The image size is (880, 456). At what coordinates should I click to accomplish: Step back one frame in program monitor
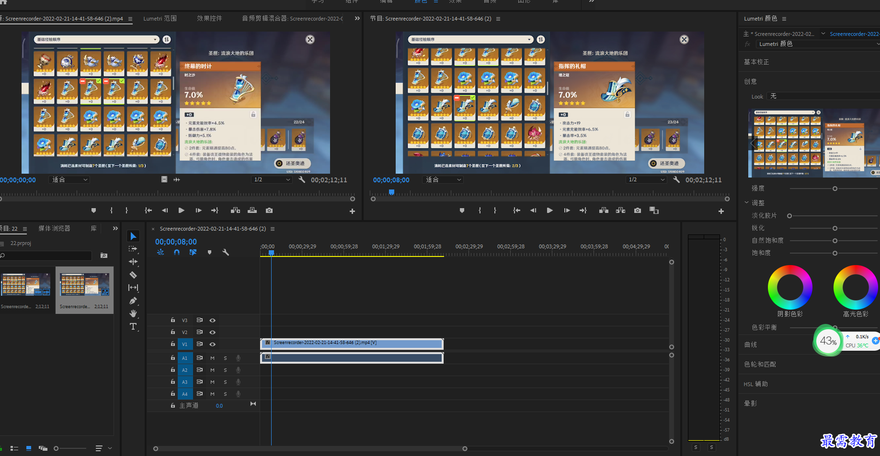533,211
